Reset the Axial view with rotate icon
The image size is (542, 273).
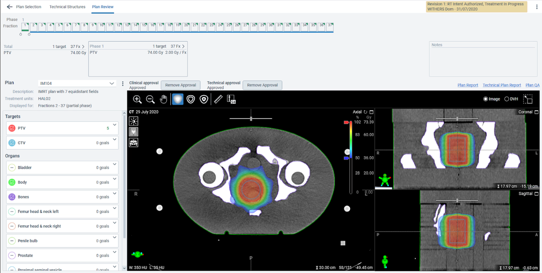pos(365,112)
